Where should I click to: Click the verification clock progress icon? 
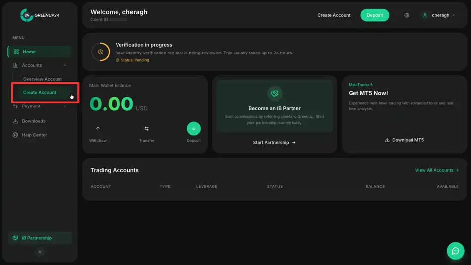point(101,52)
